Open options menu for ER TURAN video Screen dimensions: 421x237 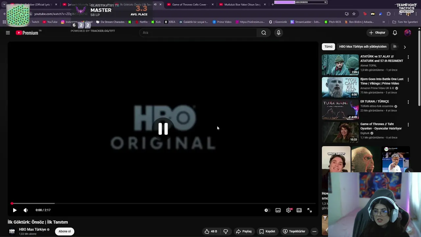(408, 102)
